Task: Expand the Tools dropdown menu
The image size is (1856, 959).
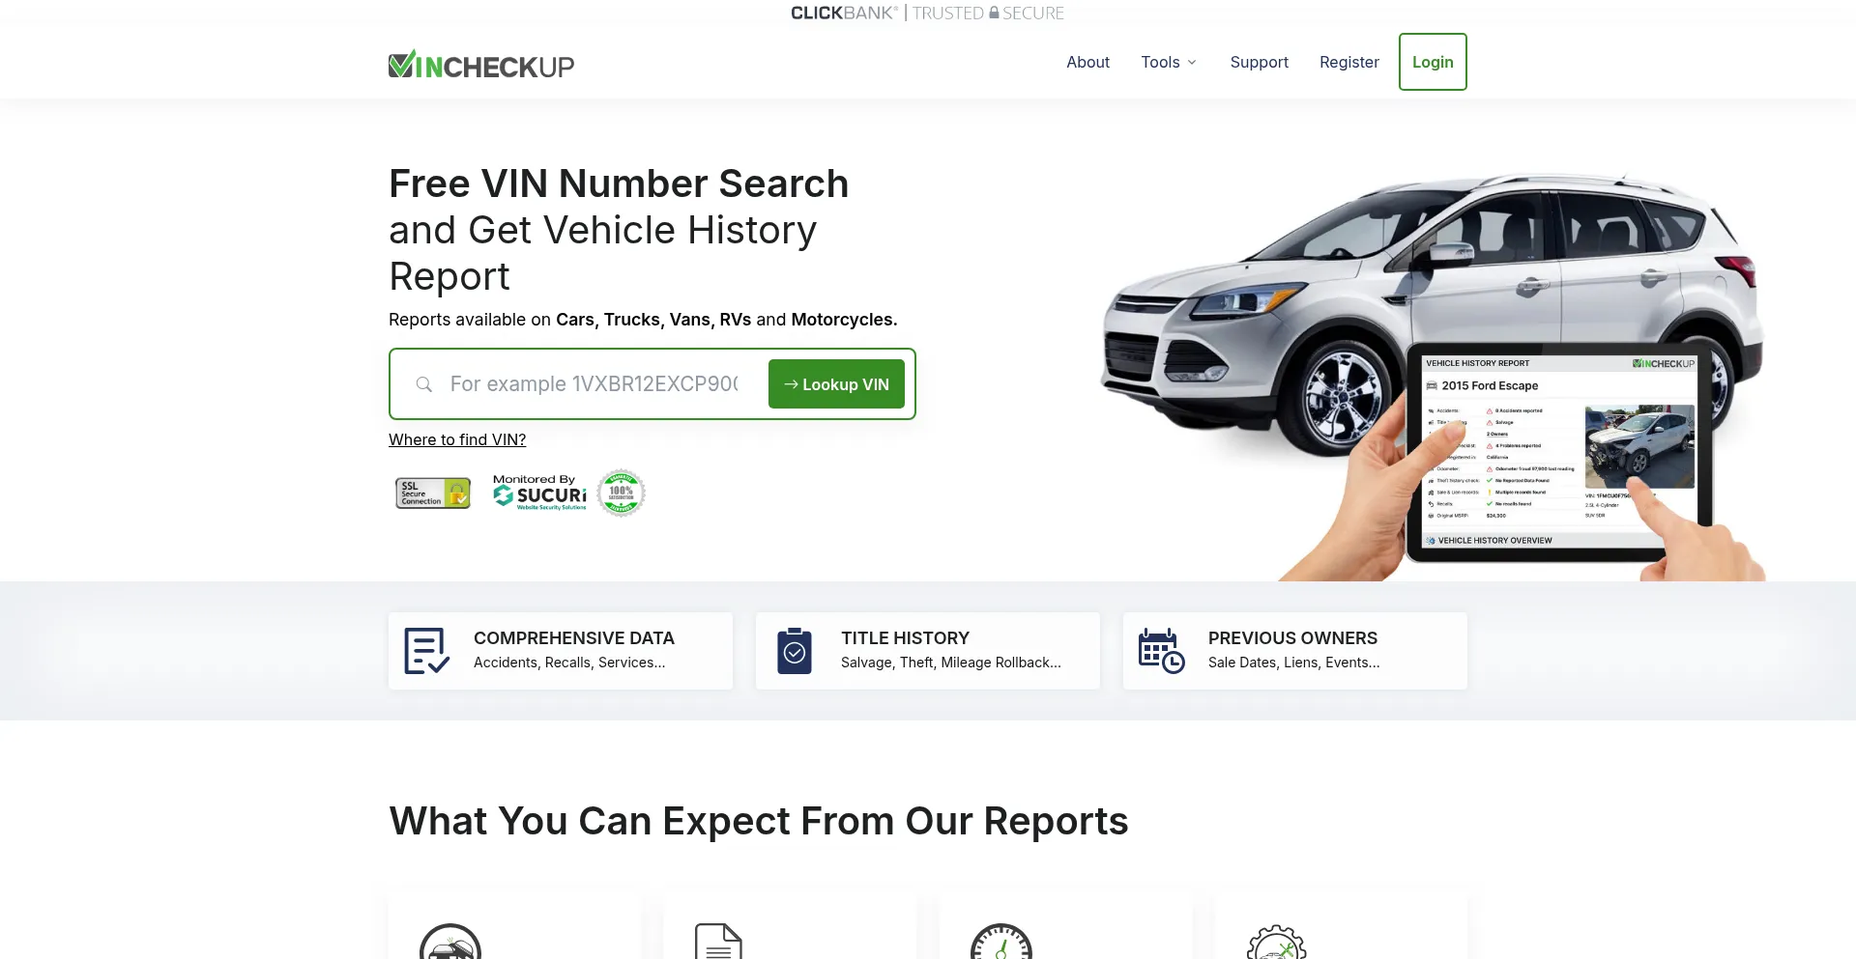Action: (1169, 62)
